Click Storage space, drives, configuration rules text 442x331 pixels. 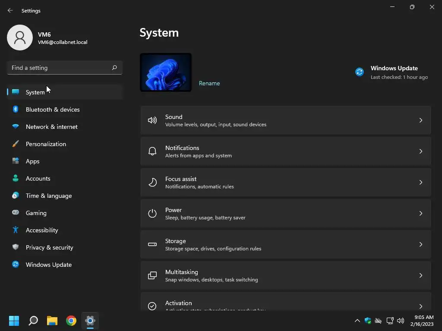pos(213,249)
